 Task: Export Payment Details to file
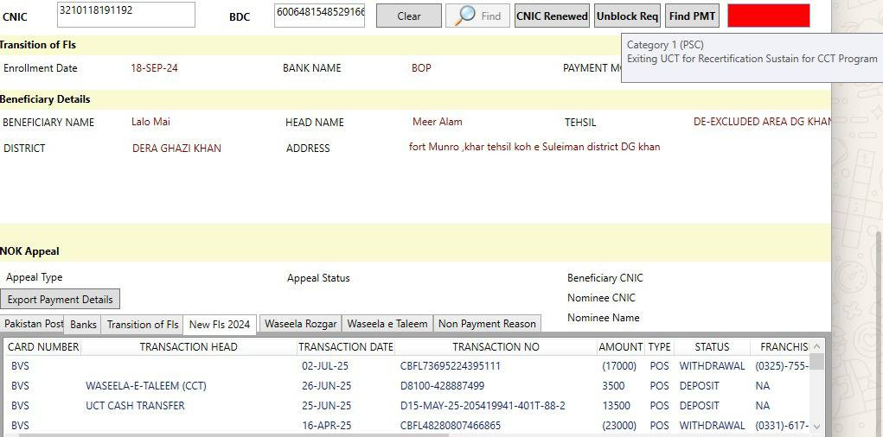(61, 299)
